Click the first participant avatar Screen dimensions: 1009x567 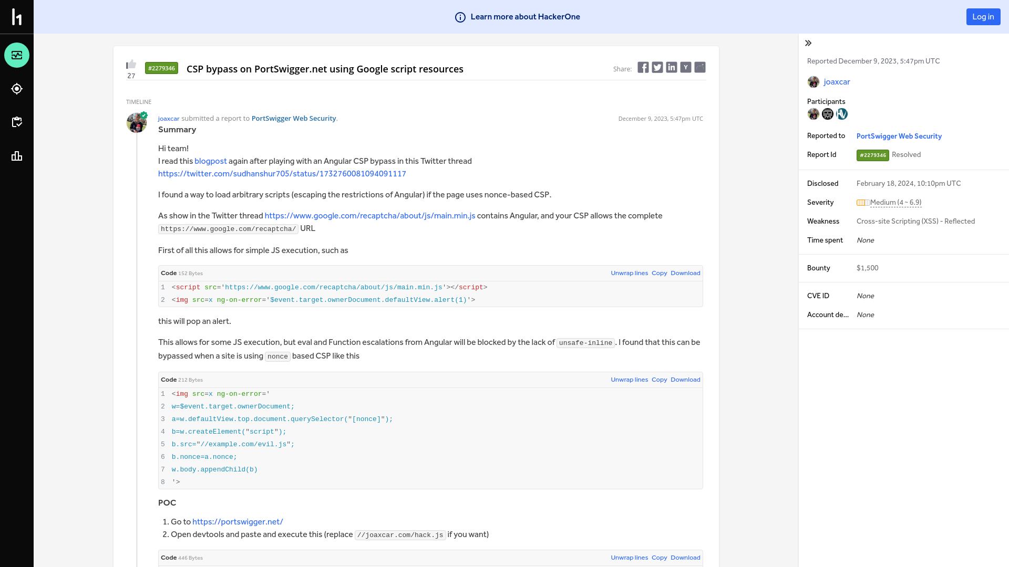click(814, 114)
